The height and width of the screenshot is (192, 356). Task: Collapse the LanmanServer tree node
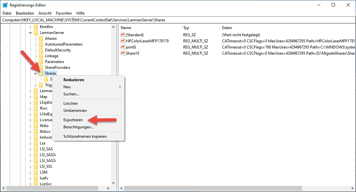30,33
